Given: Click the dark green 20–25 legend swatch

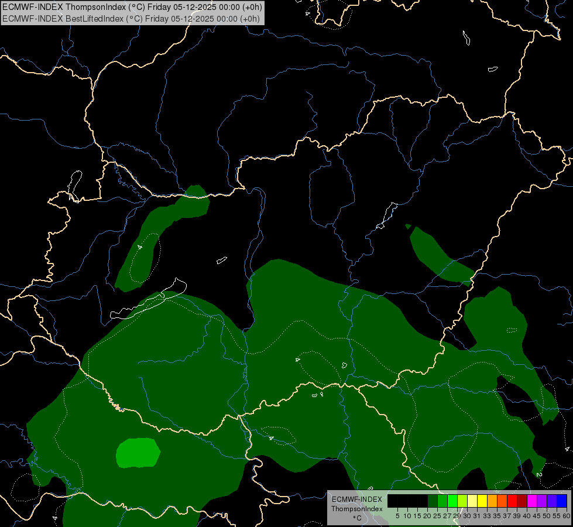Looking at the screenshot, I should (x=433, y=501).
